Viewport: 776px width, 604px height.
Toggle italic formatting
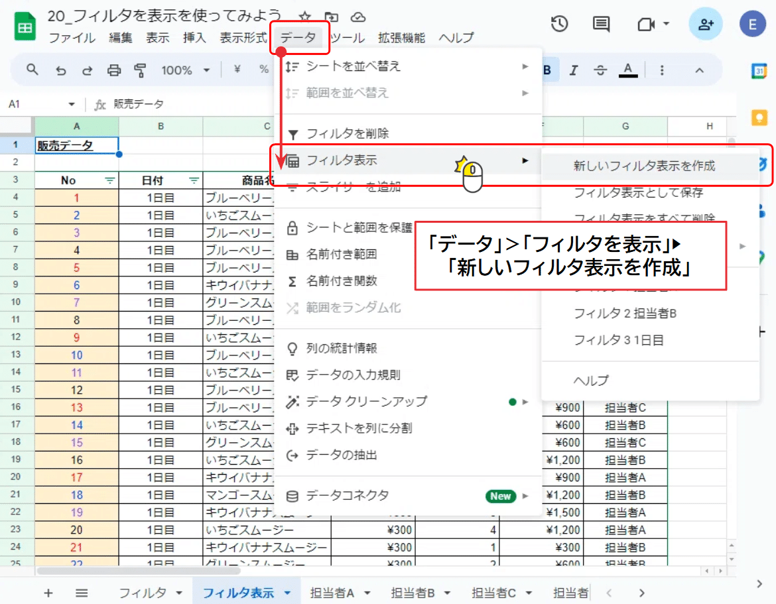[573, 69]
